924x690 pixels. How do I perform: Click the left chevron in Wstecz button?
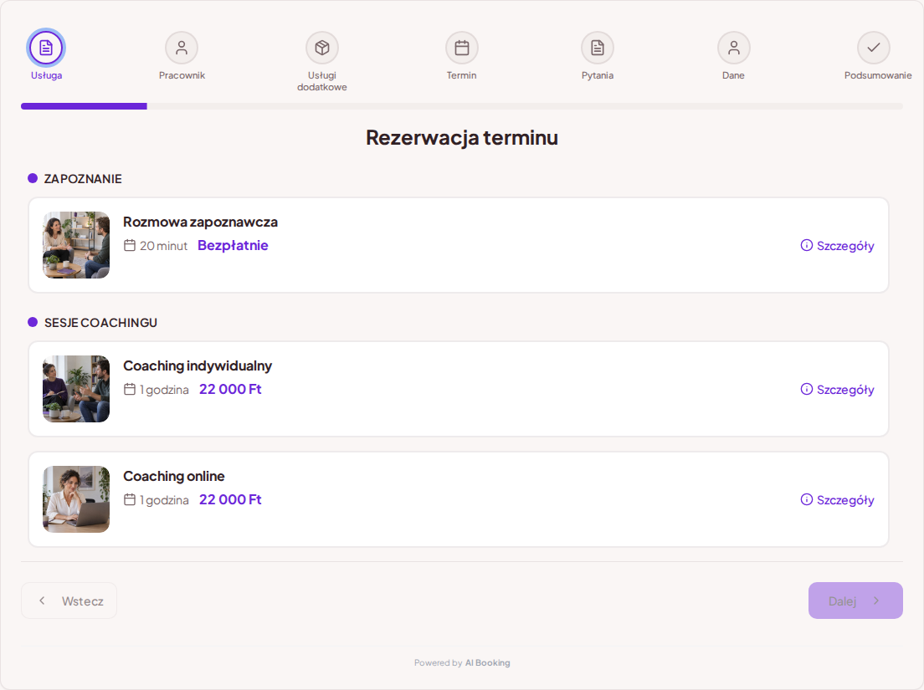(42, 601)
